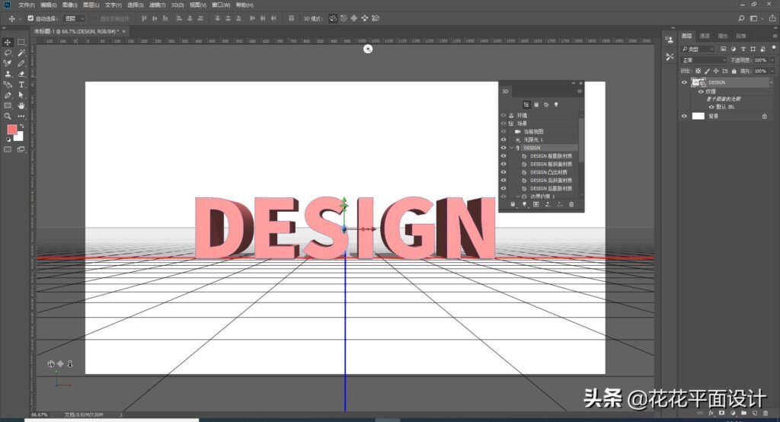Select the Brush tool
The height and width of the screenshot is (422, 780).
[21, 63]
